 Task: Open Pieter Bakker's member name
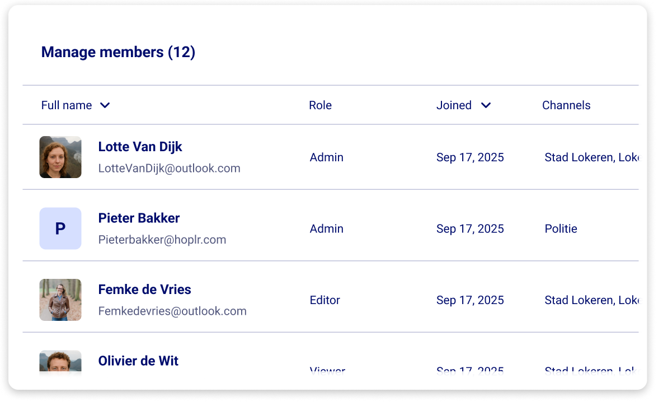pyautogui.click(x=139, y=218)
